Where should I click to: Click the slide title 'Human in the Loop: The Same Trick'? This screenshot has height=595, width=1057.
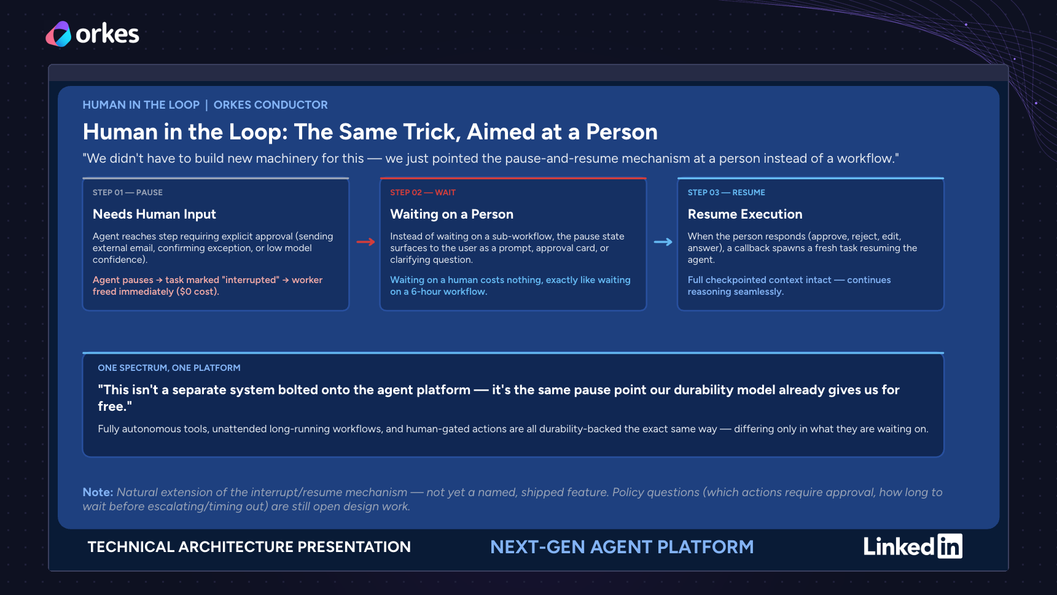370,132
